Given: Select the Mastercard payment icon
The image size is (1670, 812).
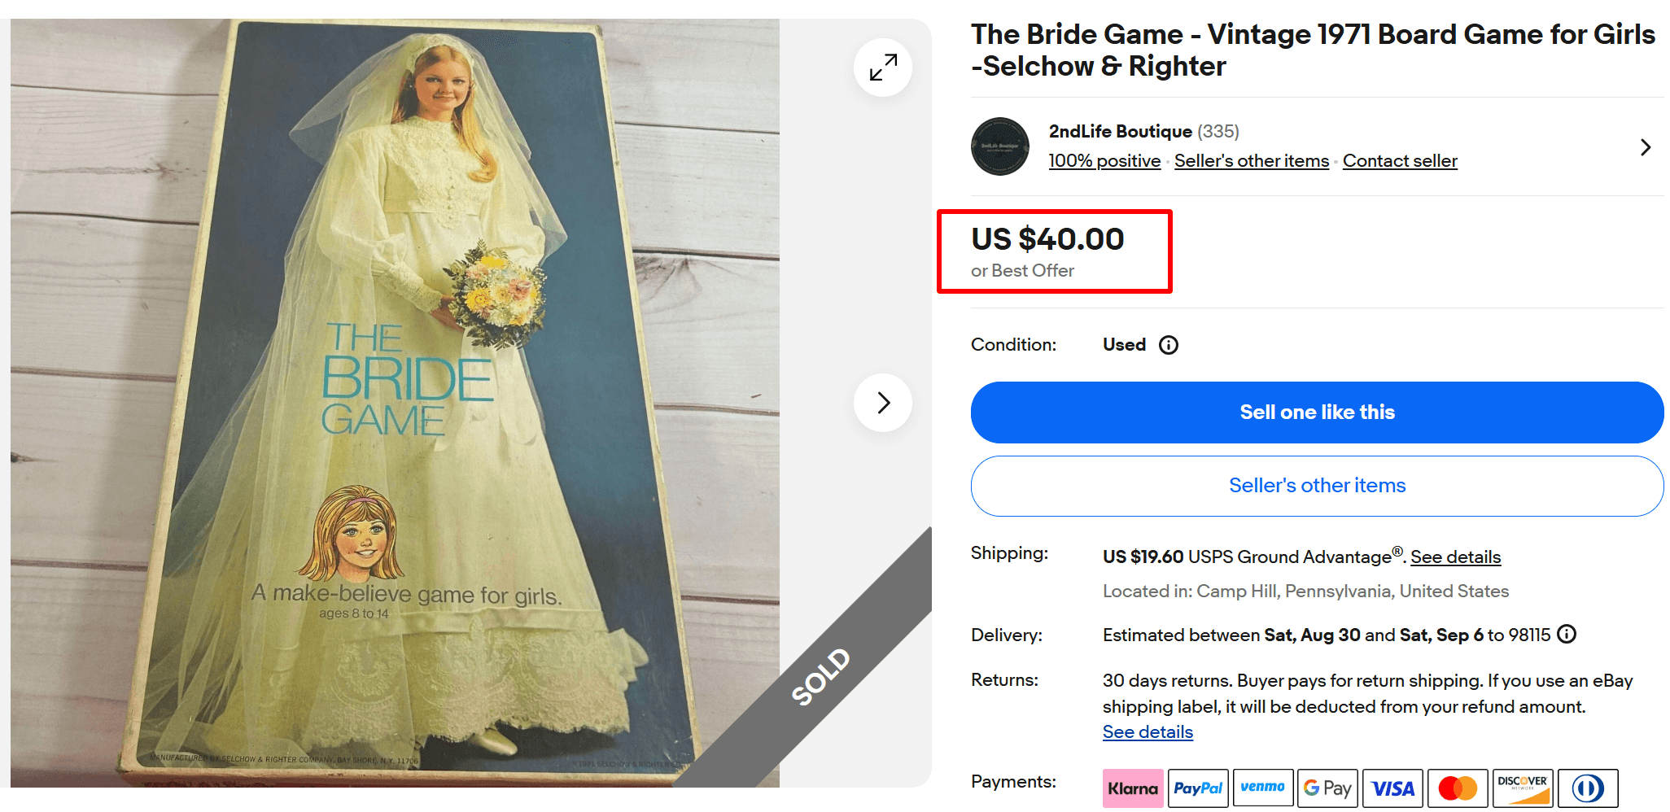Looking at the screenshot, I should [x=1458, y=788].
